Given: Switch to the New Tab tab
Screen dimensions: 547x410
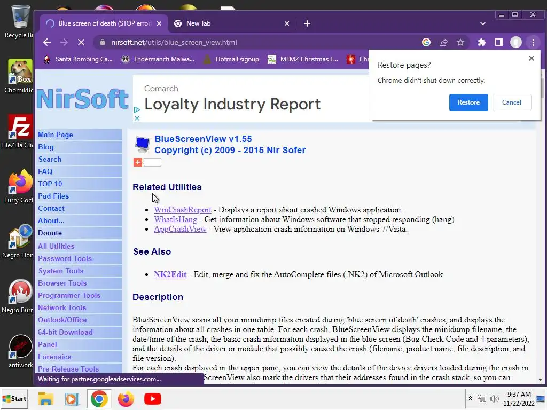Looking at the screenshot, I should point(230,23).
